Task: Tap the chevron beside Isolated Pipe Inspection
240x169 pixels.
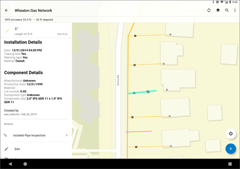Action: (67, 135)
